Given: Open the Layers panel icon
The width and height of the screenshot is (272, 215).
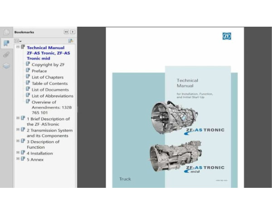Looking at the screenshot, I should (6, 66).
